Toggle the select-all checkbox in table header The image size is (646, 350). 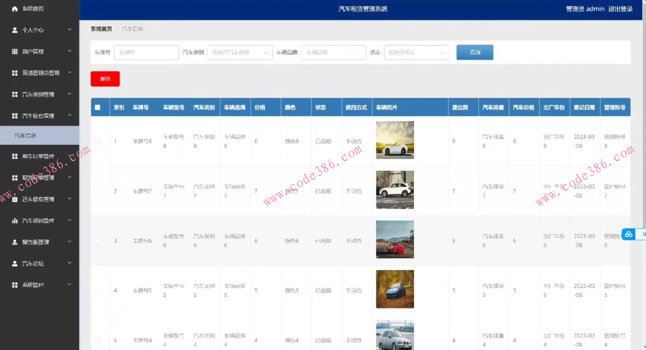point(97,107)
